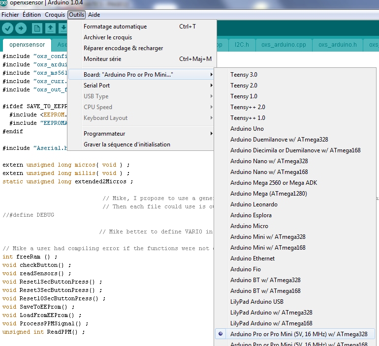Choose Réparer encodage & recharger
This screenshot has height=346, width=379.
(142, 48)
